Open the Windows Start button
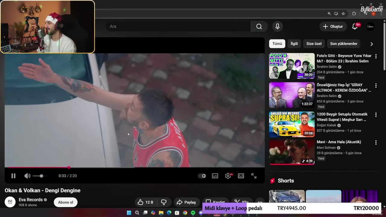386x217 pixels. click(x=129, y=213)
